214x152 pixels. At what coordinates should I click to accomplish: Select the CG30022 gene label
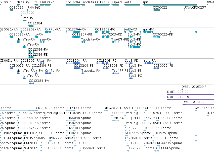[x=160, y=7]
